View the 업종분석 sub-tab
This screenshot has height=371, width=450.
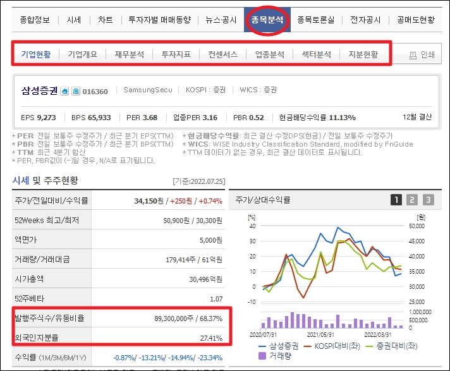click(270, 54)
